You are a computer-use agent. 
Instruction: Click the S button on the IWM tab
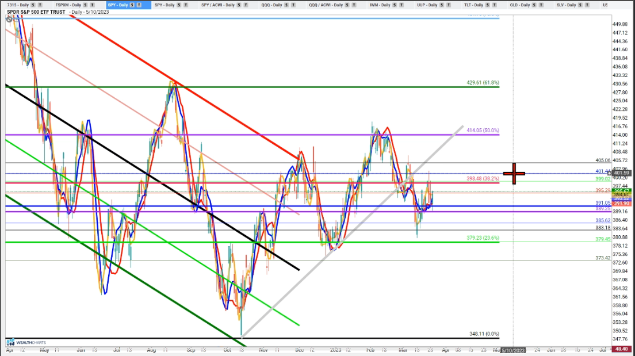click(395, 5)
